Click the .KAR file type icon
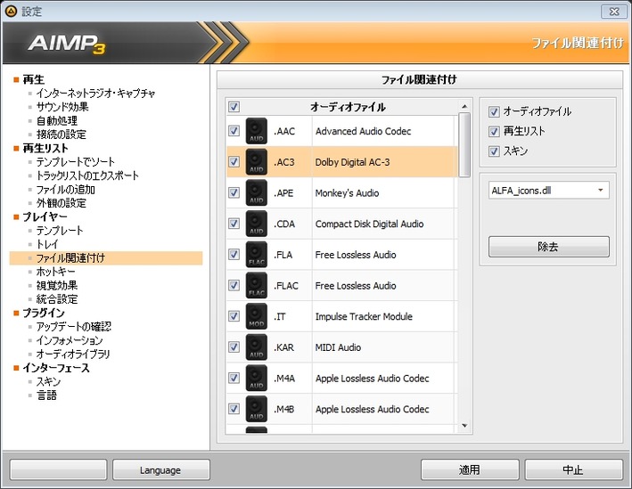 [257, 347]
